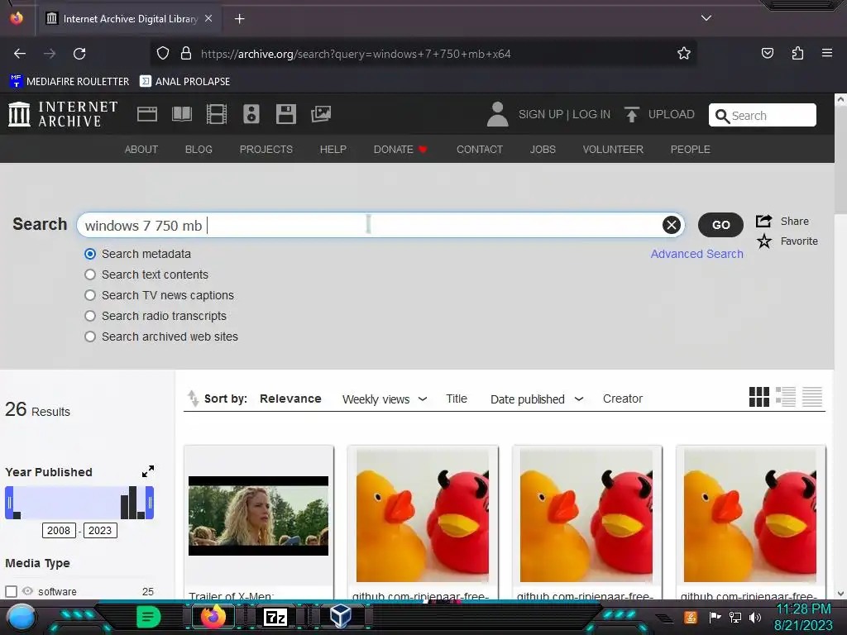Open the tracking protection shield icon

(163, 54)
